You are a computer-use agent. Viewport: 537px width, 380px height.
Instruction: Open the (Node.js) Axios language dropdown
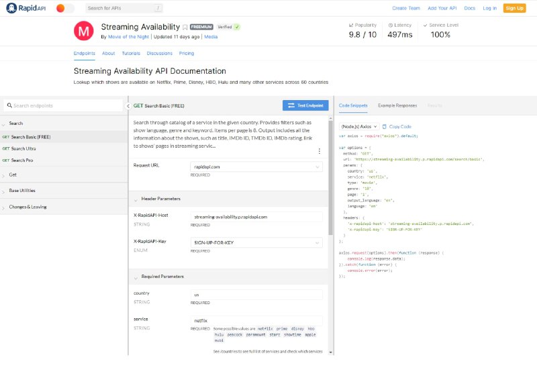(359, 126)
